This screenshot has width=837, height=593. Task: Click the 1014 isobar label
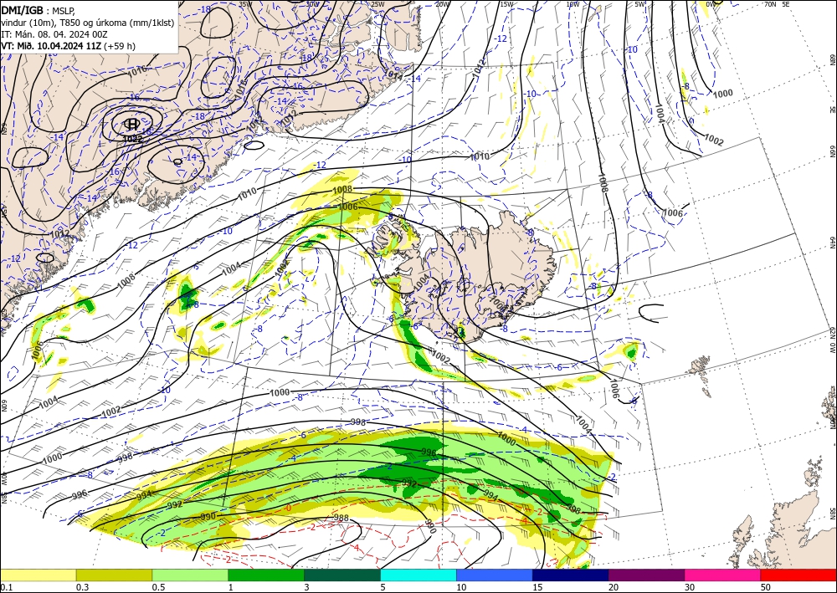click(394, 74)
